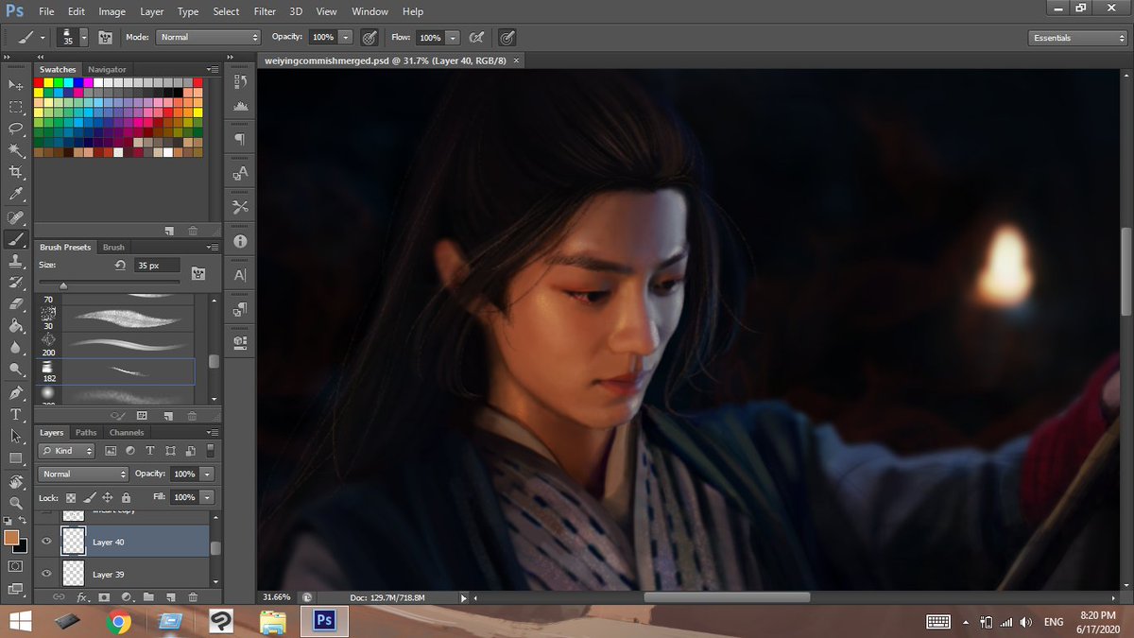Image resolution: width=1134 pixels, height=638 pixels.
Task: Delete layer using Layers trash icon
Action: pos(193,597)
